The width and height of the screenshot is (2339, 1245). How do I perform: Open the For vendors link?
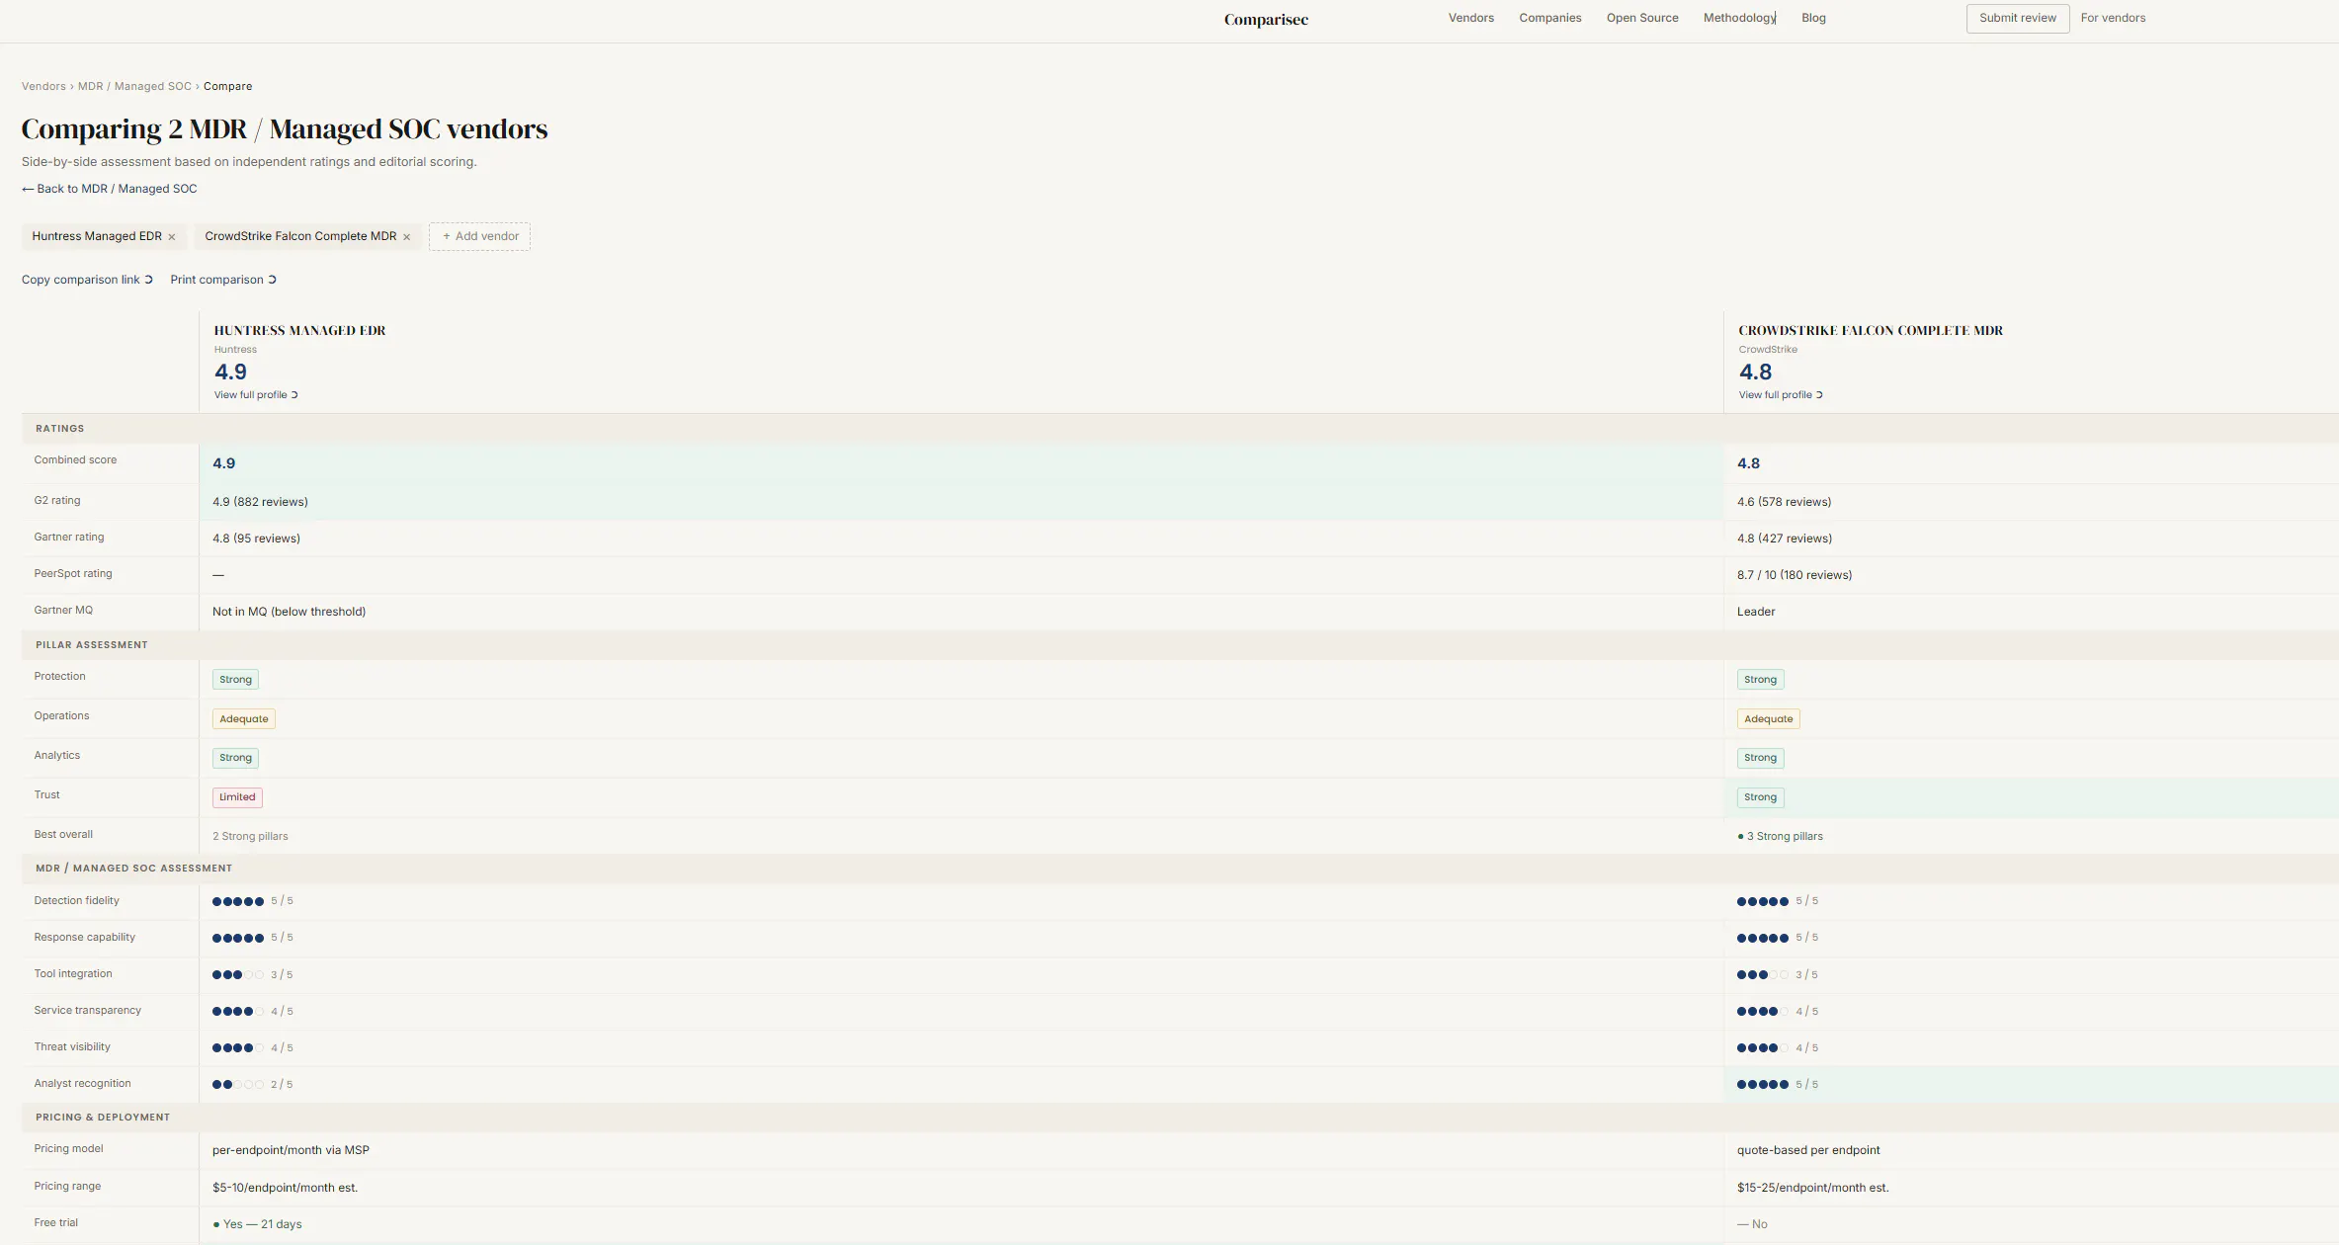2113,18
